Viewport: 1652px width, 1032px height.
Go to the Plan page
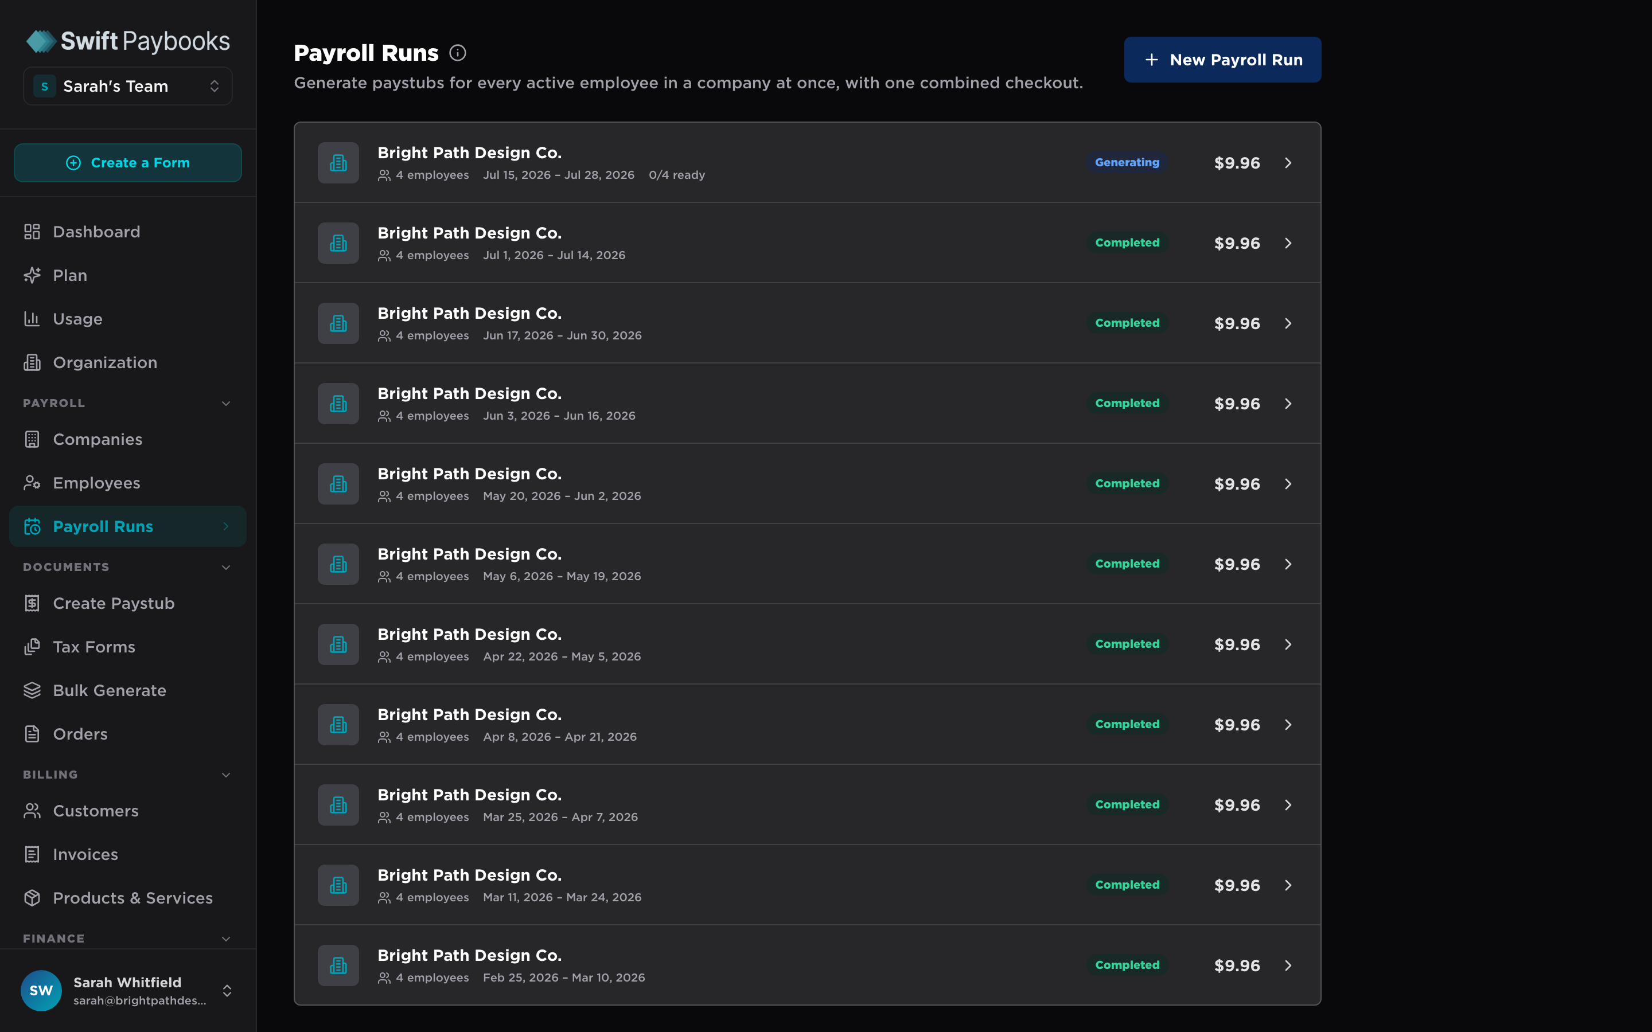pos(128,275)
